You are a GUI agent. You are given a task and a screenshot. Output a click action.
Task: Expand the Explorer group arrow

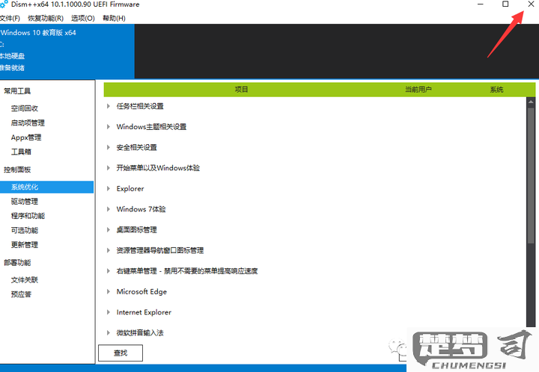coord(109,188)
